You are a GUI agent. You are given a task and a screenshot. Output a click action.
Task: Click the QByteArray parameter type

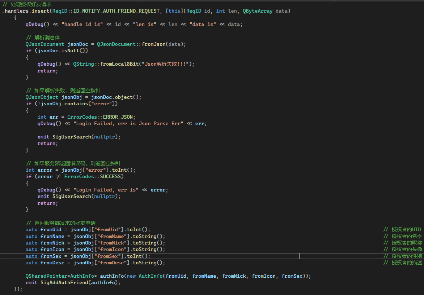coord(258,11)
